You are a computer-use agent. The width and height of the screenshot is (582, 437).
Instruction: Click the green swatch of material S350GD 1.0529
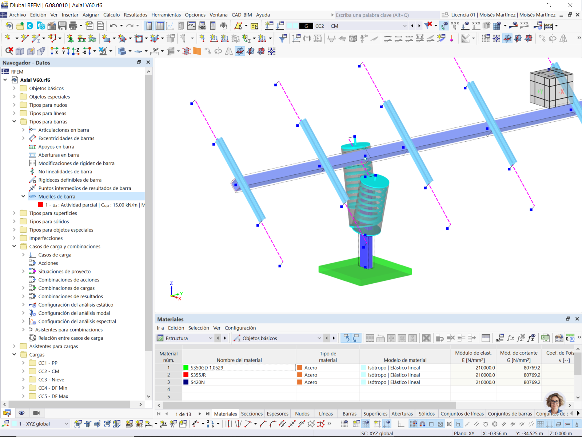[186, 367]
